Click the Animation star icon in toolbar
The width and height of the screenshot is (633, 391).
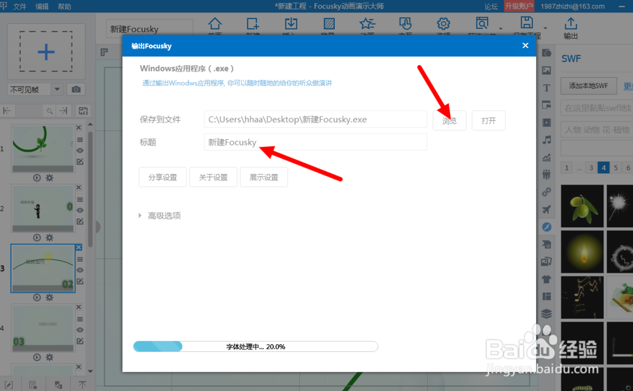tap(367, 24)
